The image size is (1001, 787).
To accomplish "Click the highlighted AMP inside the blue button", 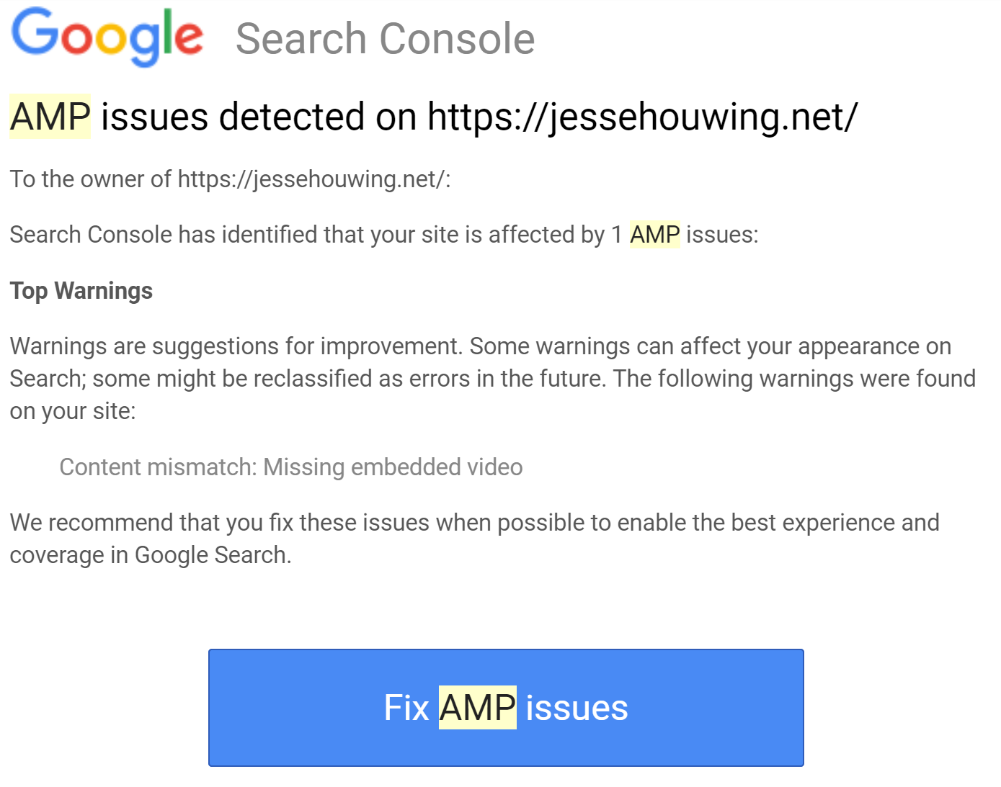I will coord(478,708).
